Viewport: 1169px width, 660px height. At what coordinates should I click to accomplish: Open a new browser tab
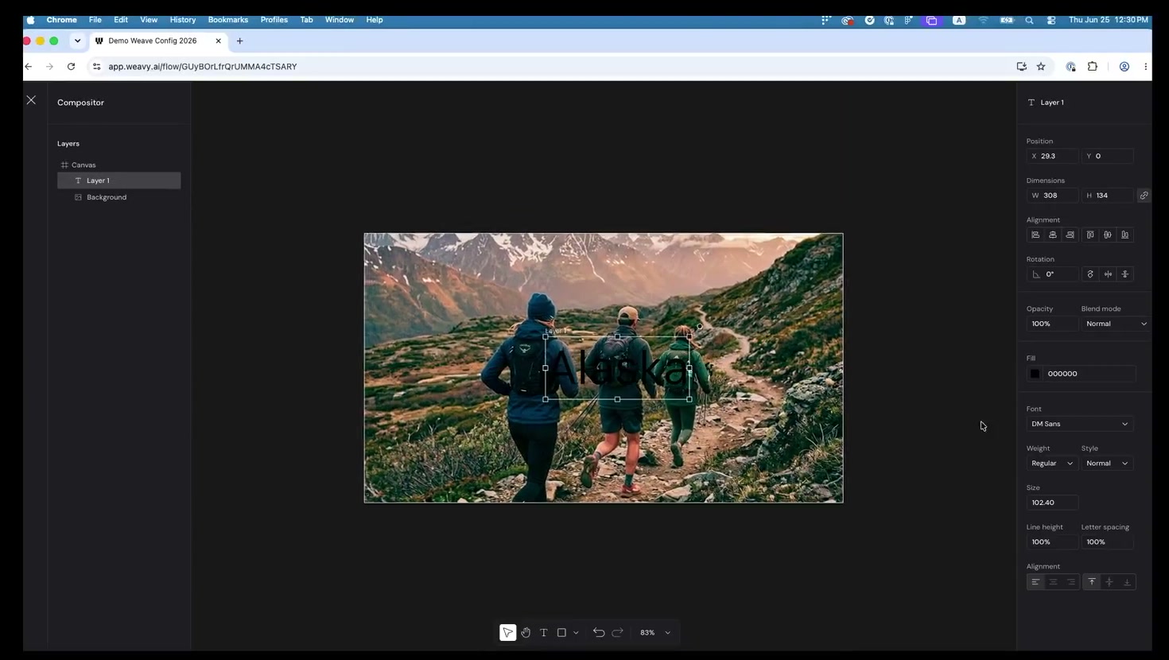point(239,41)
